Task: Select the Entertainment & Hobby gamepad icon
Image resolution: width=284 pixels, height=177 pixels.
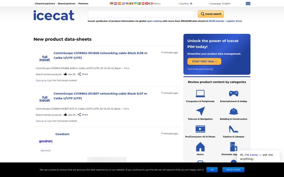Action: 234,94
